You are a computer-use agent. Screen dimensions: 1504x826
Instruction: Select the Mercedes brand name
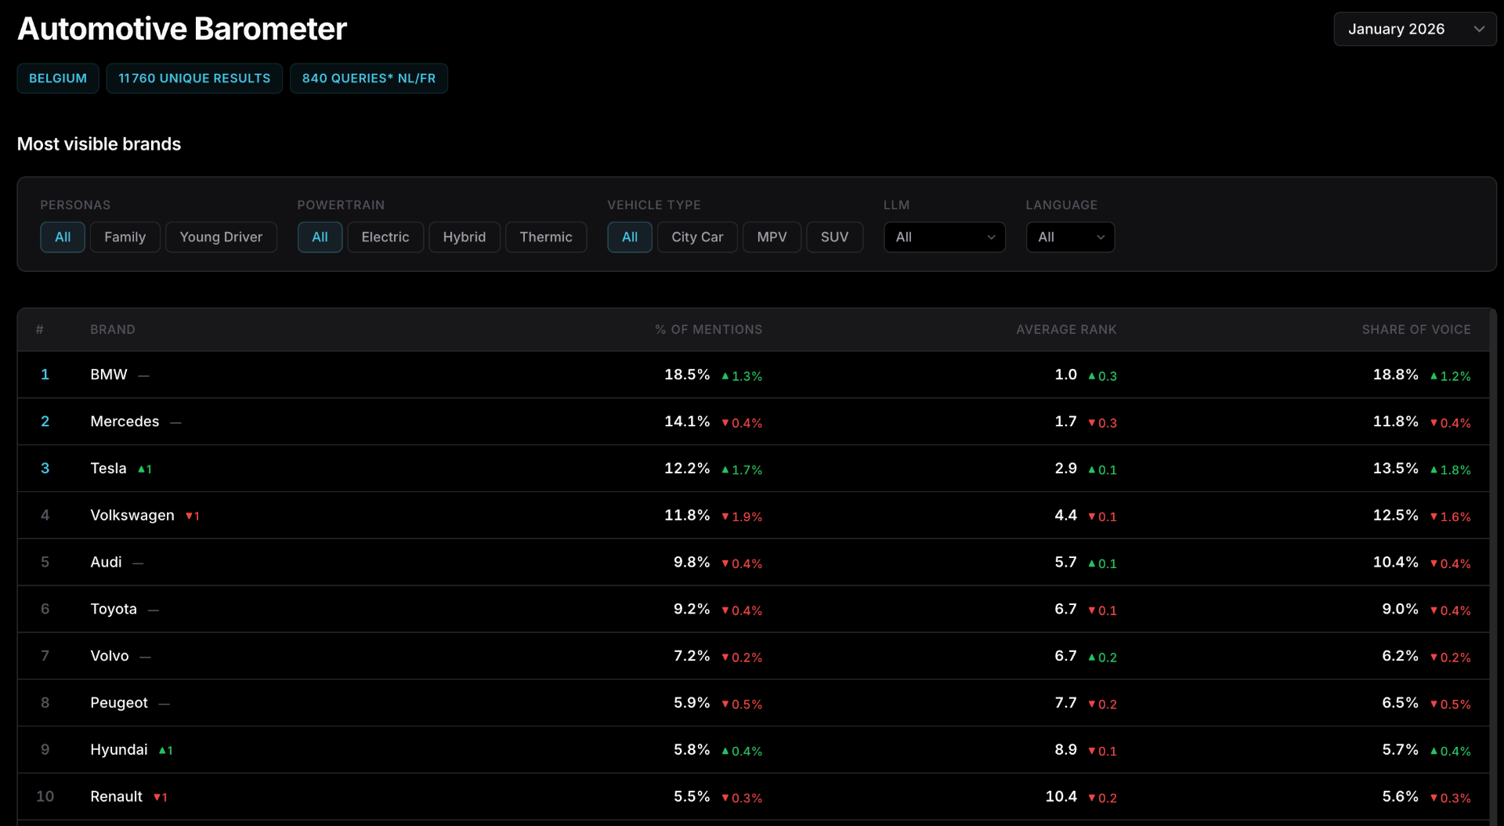(x=125, y=422)
